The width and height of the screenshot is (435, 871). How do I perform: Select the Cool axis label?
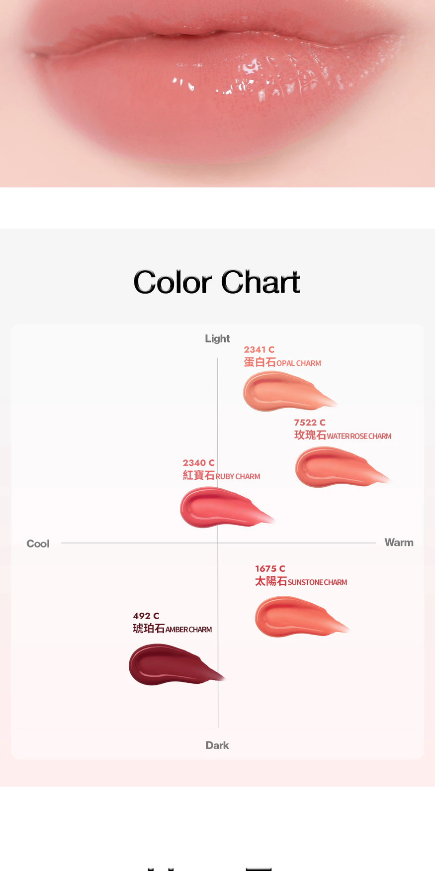click(x=38, y=544)
